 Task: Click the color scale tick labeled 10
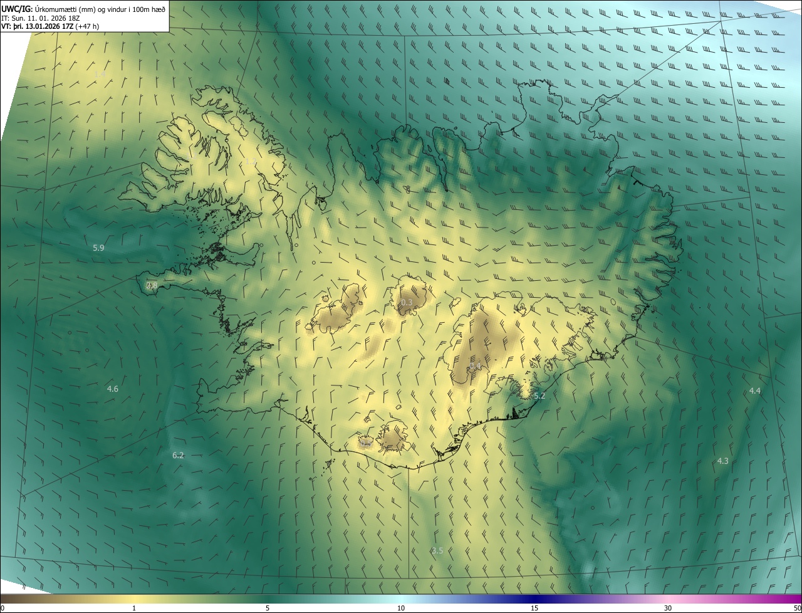[401, 608]
